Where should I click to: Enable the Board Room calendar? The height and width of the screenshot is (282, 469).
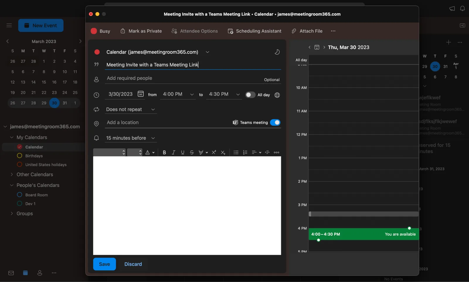[x=20, y=195]
